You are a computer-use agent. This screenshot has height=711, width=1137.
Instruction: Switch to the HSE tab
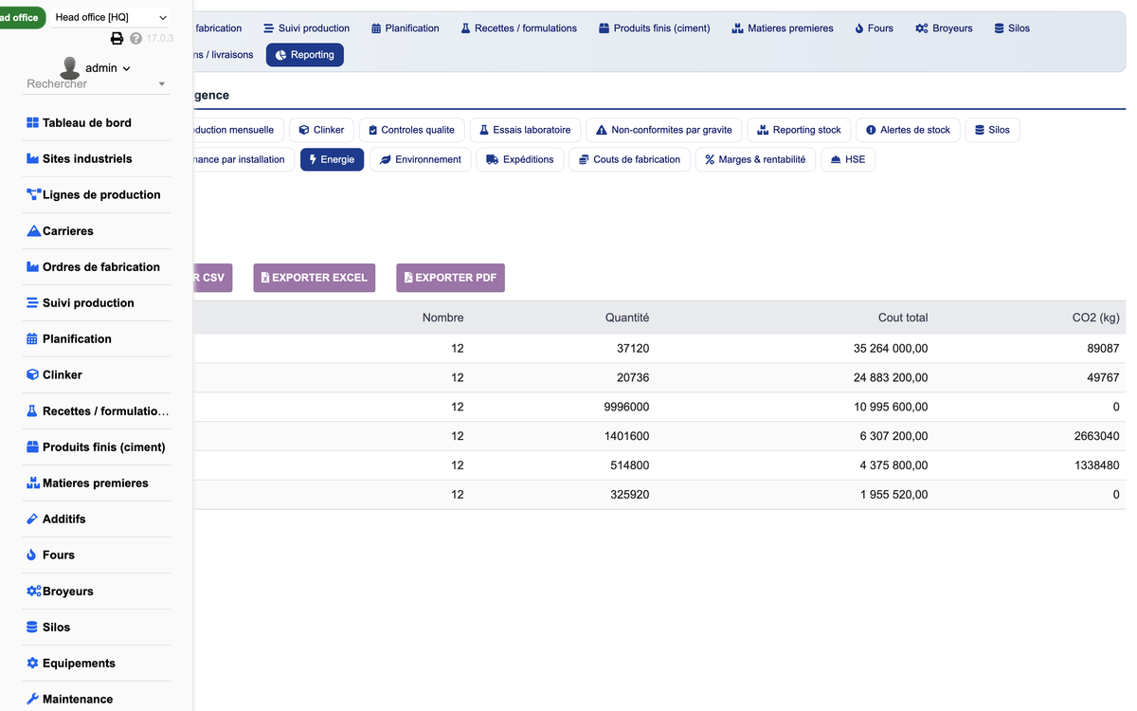848,159
